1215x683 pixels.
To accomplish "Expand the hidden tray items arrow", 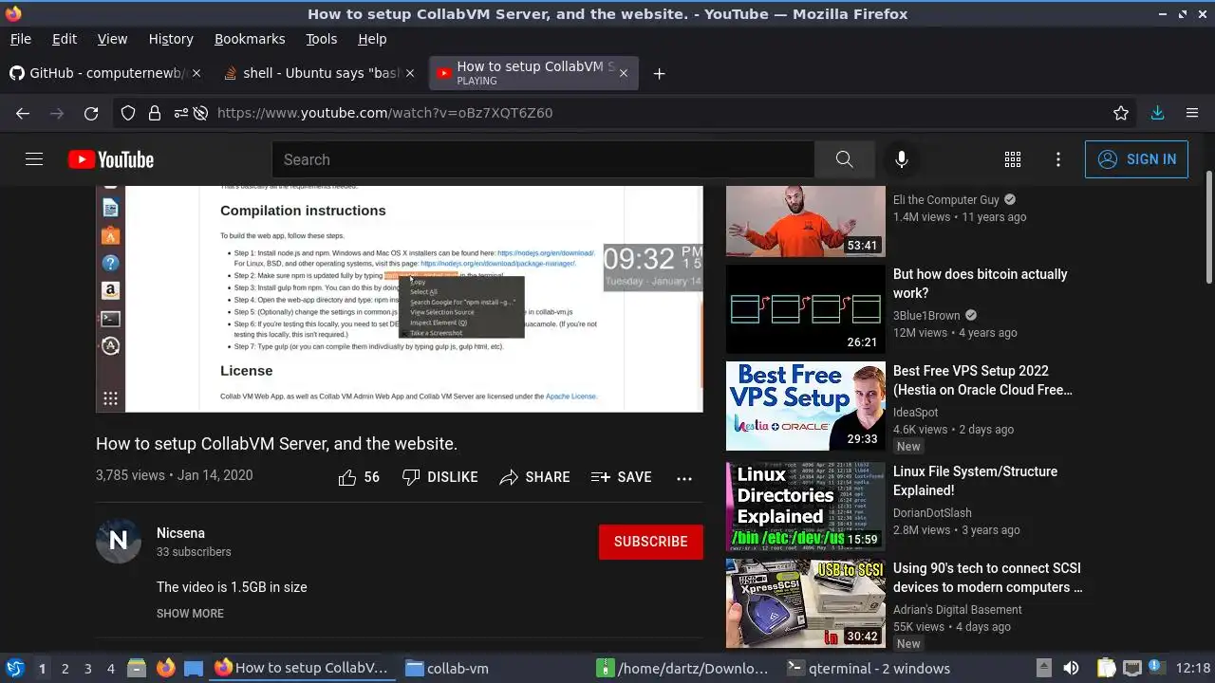I will [1043, 668].
